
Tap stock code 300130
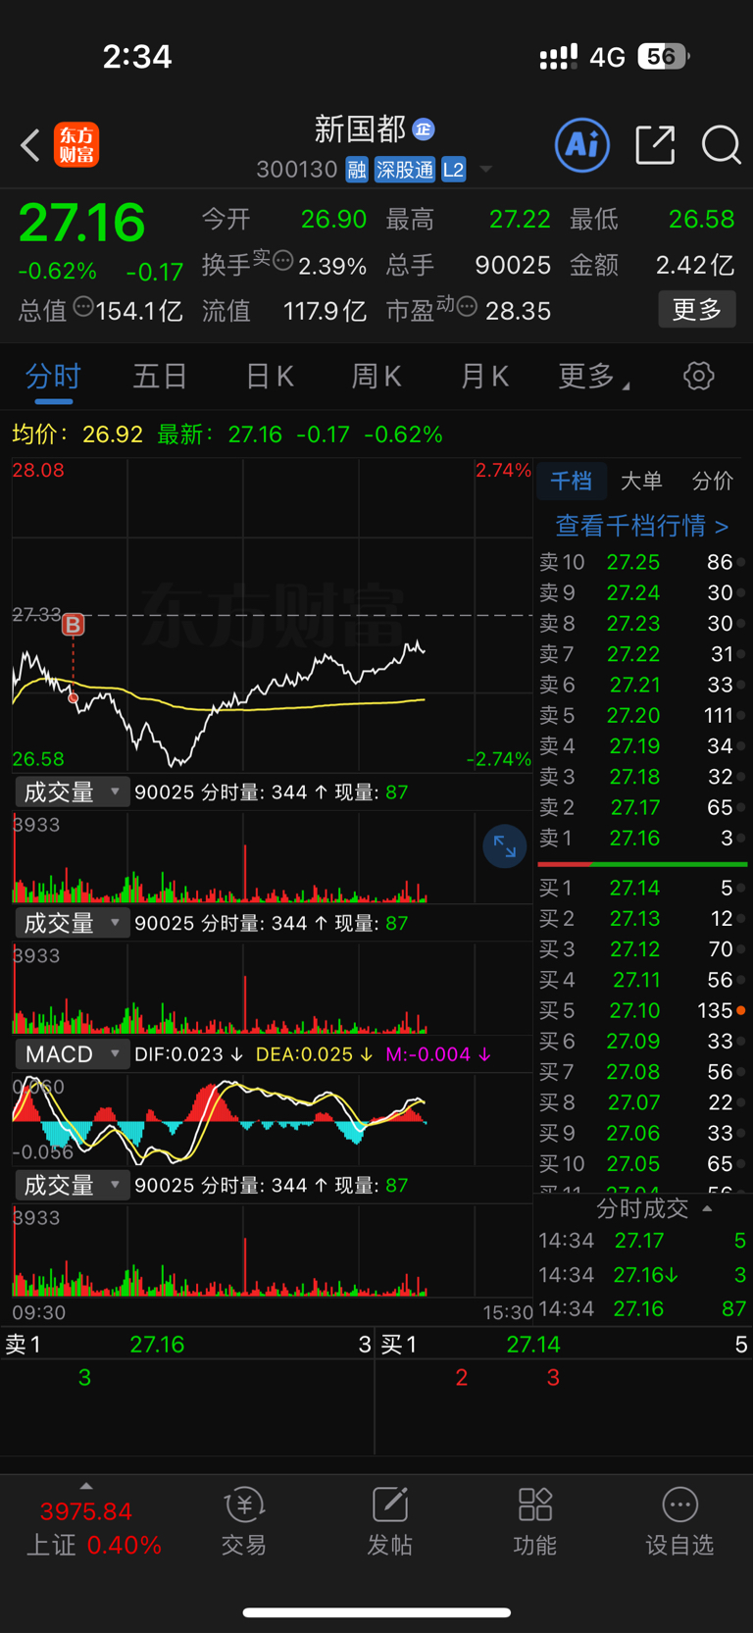point(297,170)
